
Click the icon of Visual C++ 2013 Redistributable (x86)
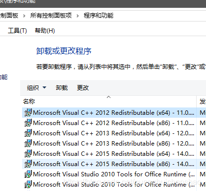click(x=28, y=143)
